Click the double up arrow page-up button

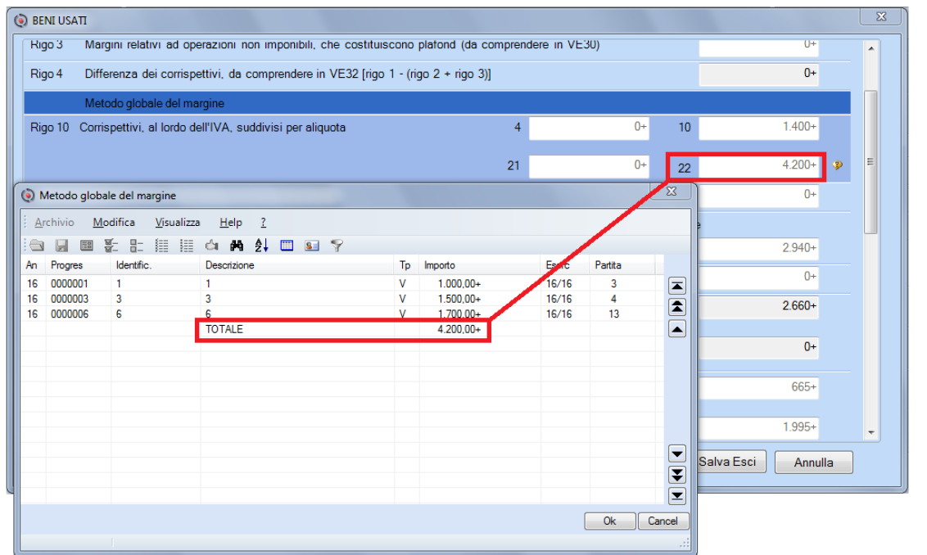pos(677,307)
